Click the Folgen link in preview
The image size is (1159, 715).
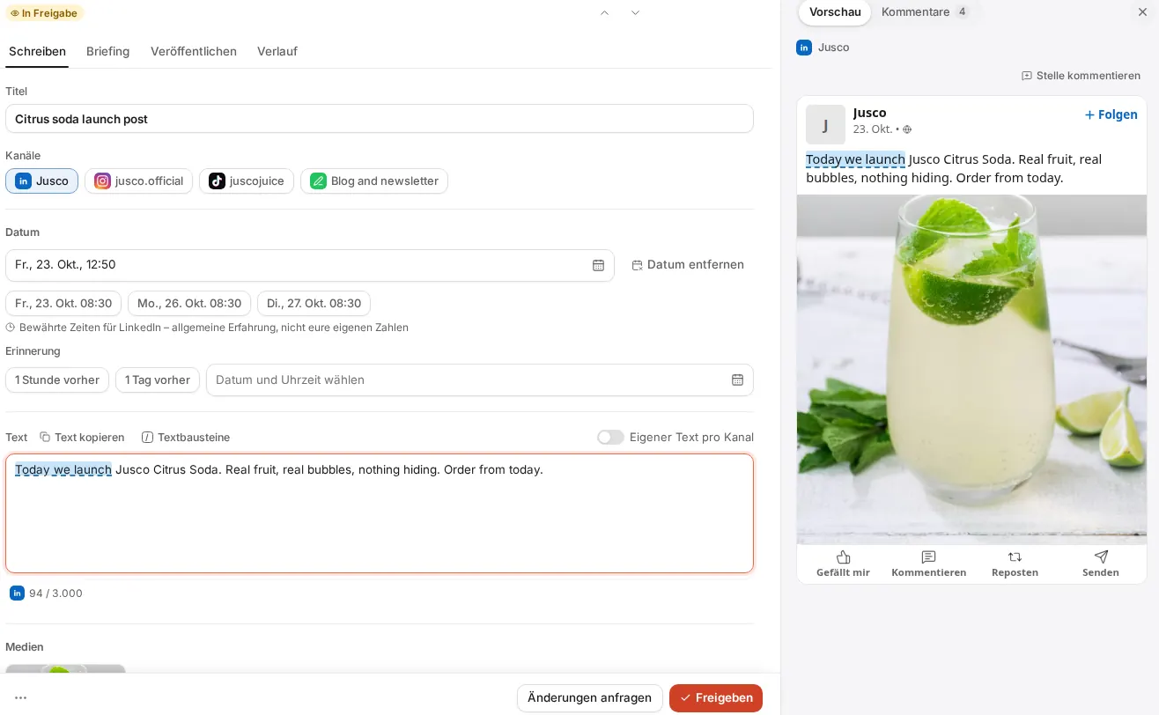[x=1111, y=114]
